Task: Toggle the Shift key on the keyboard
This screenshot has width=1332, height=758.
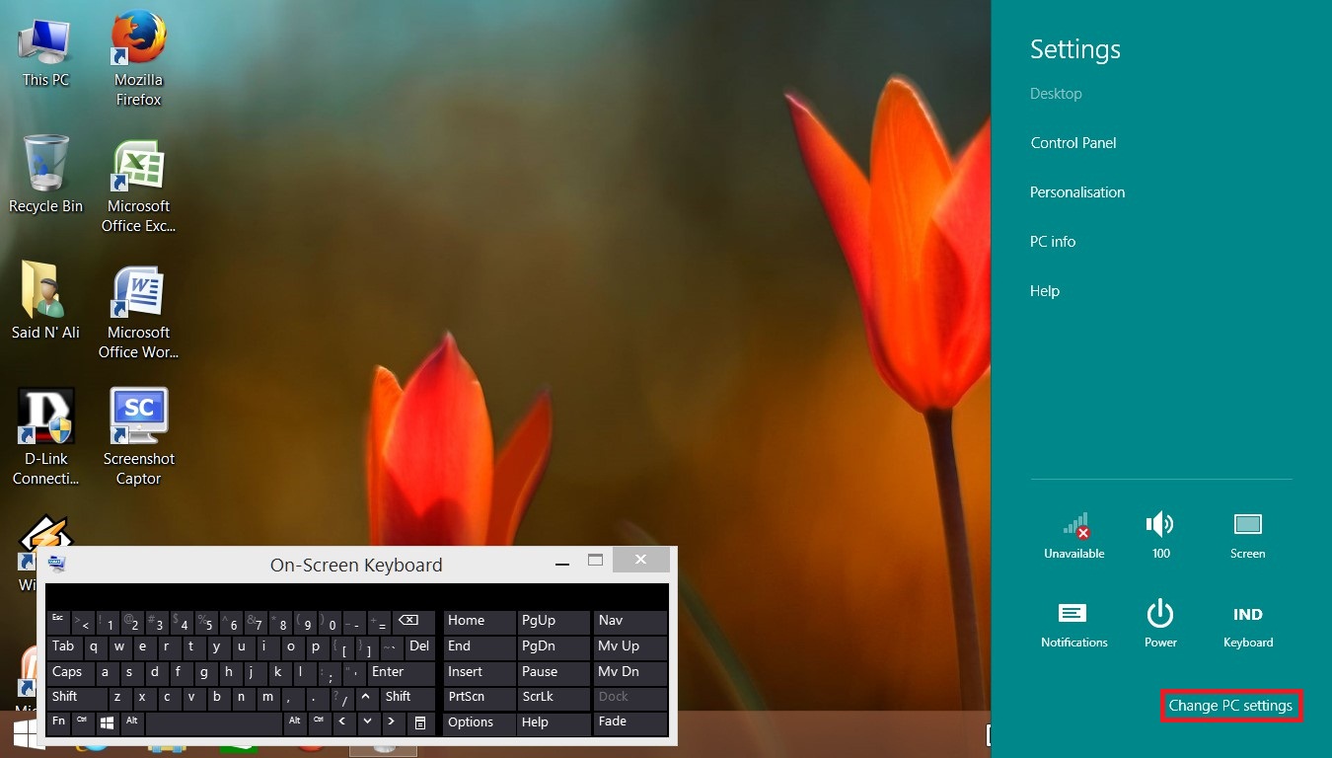Action: click(x=66, y=697)
